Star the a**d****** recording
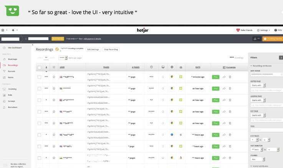 [54, 100]
